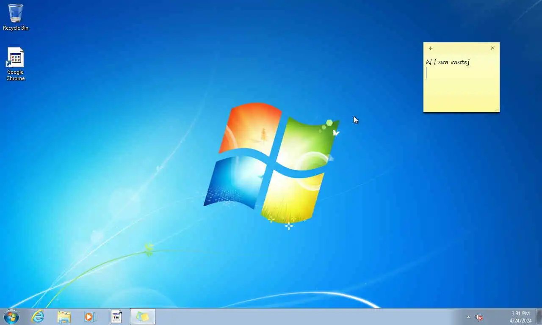Click the pinned program window icon in the taskbar

pyautogui.click(x=116, y=317)
